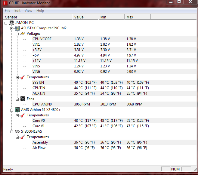Click the 3068 RPM current fan value

pyautogui.click(x=82, y=104)
